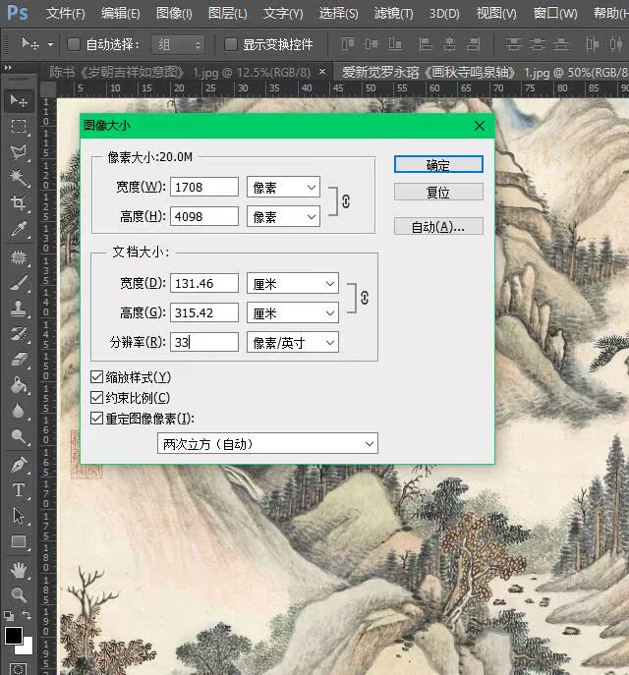629x675 pixels.
Task: Open the 文件(F) menu
Action: pyautogui.click(x=66, y=14)
